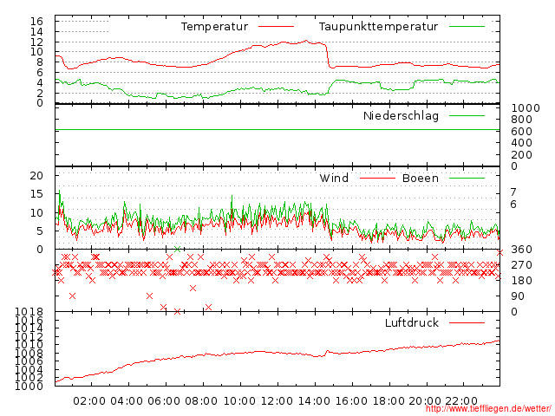
Task: Click the 22:00 time axis label
Action: [463, 400]
